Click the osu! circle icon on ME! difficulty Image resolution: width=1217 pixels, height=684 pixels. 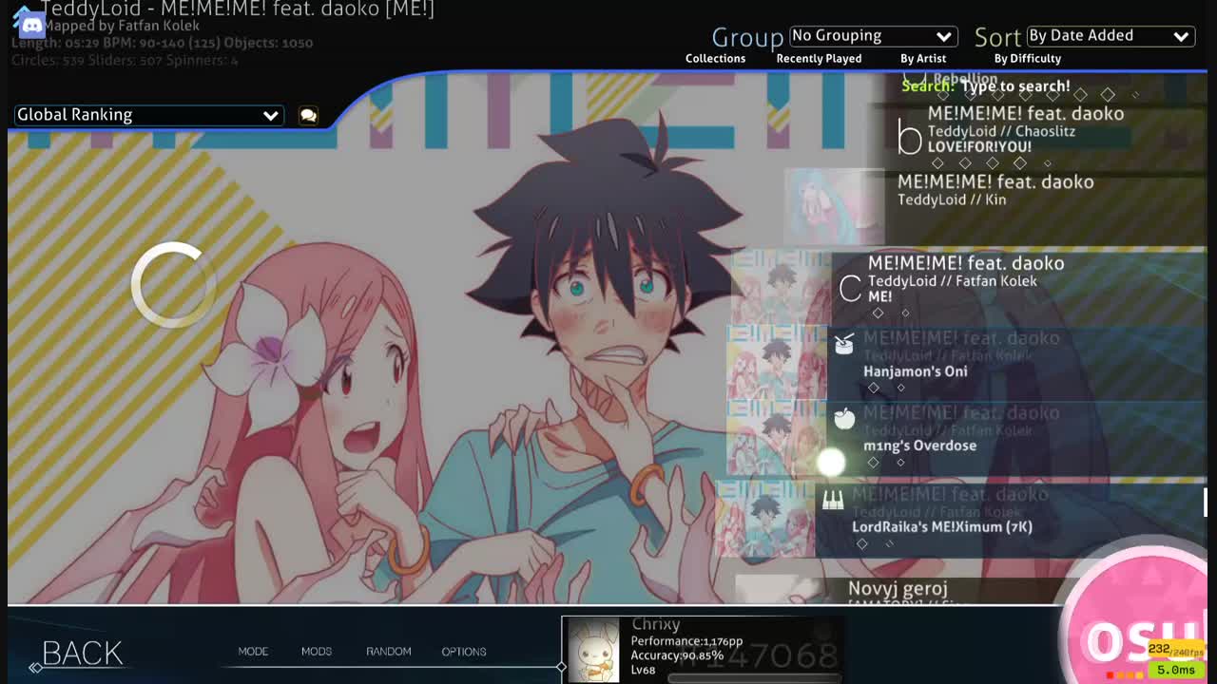click(850, 288)
